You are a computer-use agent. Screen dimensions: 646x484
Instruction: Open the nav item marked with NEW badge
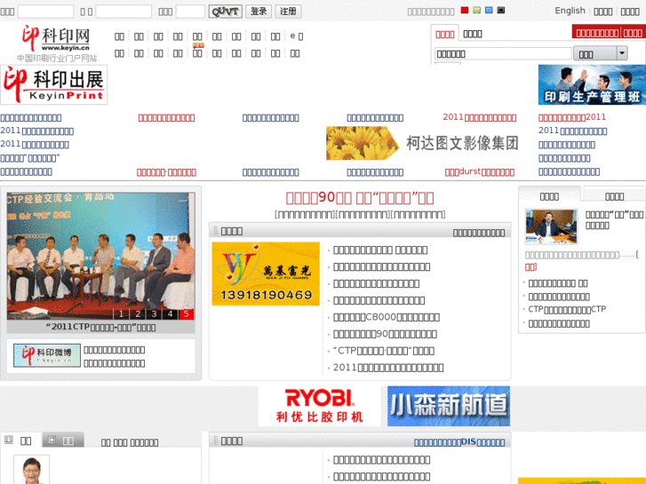[x=197, y=53]
